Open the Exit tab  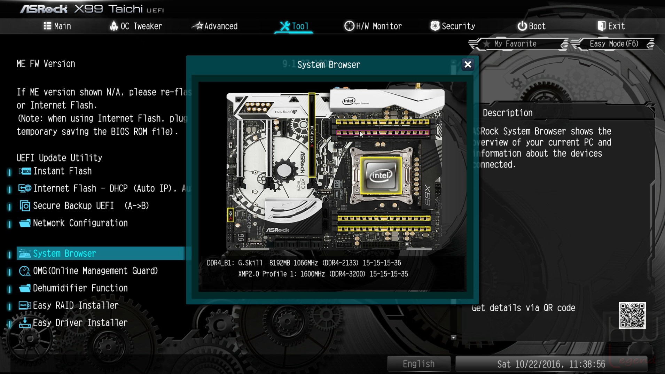point(611,26)
